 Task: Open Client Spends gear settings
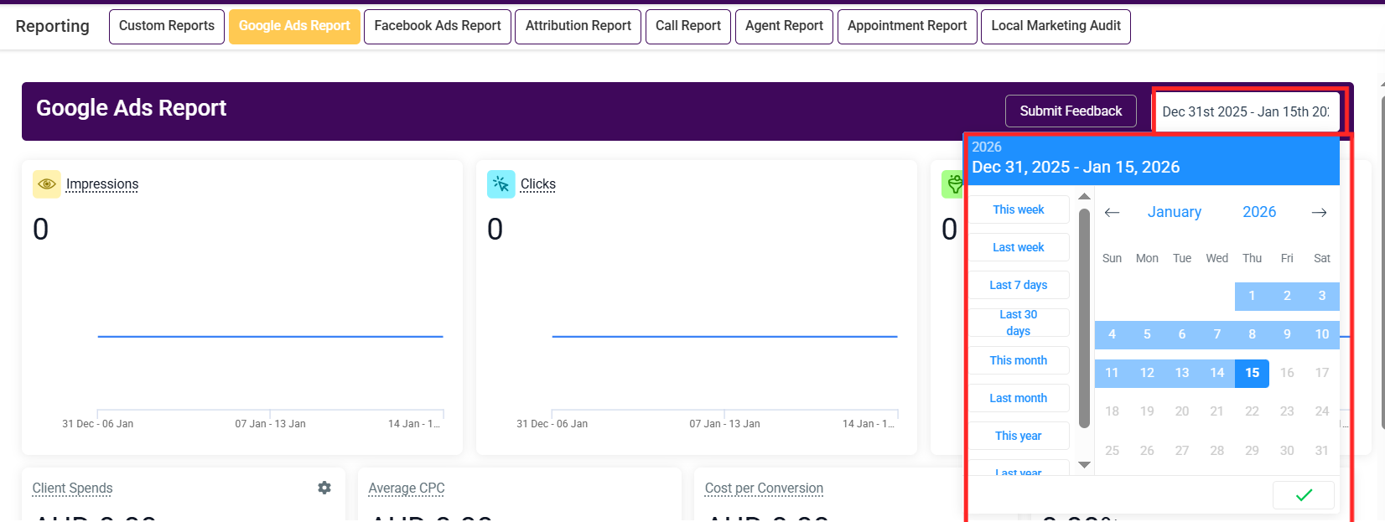tap(324, 488)
